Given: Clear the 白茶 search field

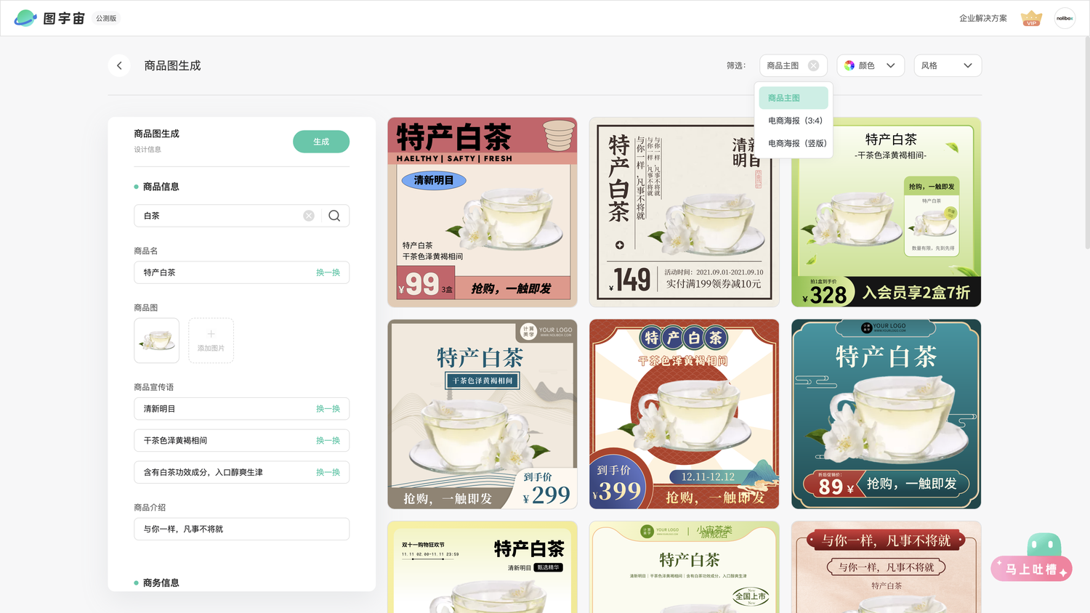Looking at the screenshot, I should click(x=309, y=216).
